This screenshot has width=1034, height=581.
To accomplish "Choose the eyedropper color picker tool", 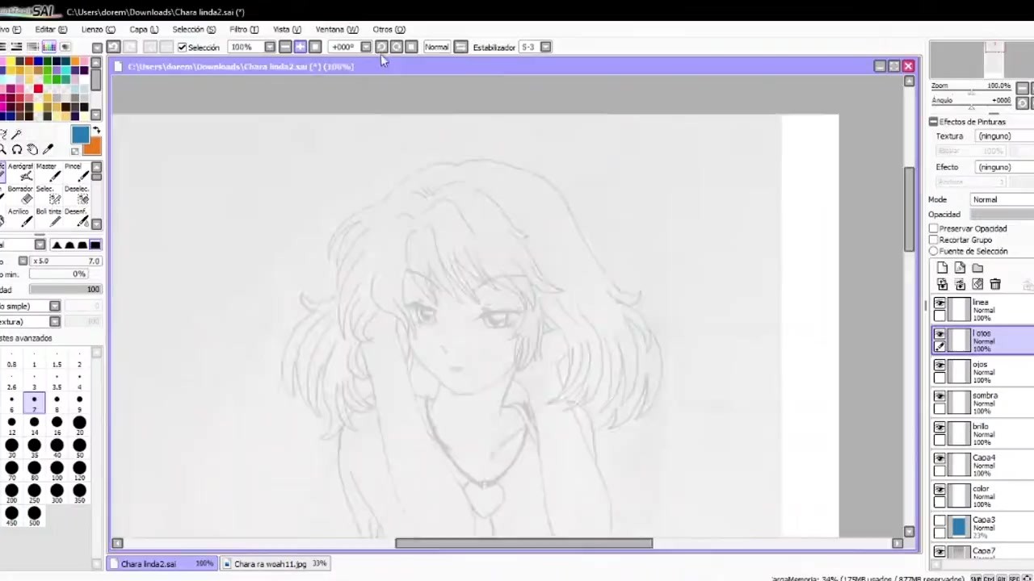I will (x=48, y=149).
